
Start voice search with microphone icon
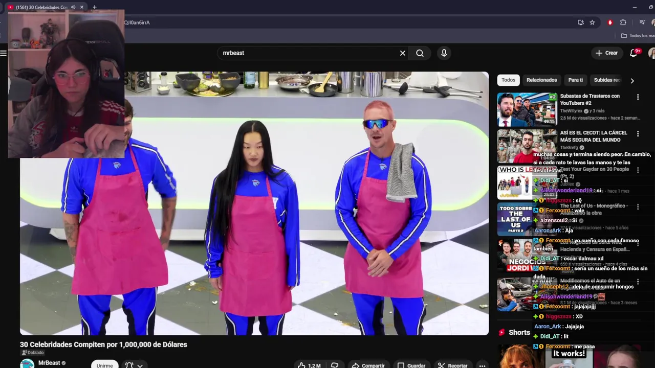click(x=444, y=53)
